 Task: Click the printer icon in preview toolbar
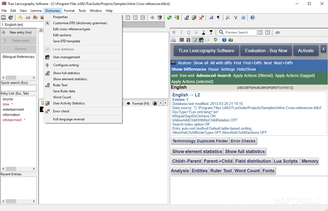coord(173,40)
